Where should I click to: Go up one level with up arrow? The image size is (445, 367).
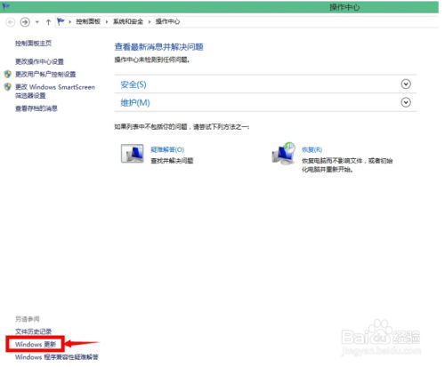pyautogui.click(x=48, y=22)
